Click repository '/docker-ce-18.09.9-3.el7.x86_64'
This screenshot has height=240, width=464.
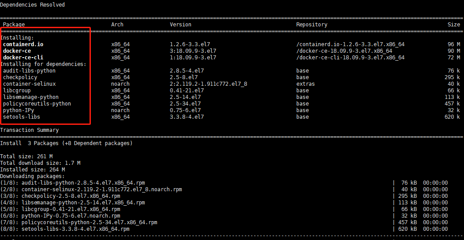[344, 51]
